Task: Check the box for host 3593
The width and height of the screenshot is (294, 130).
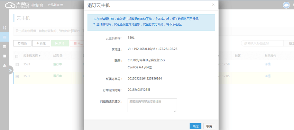Action: 17,64
